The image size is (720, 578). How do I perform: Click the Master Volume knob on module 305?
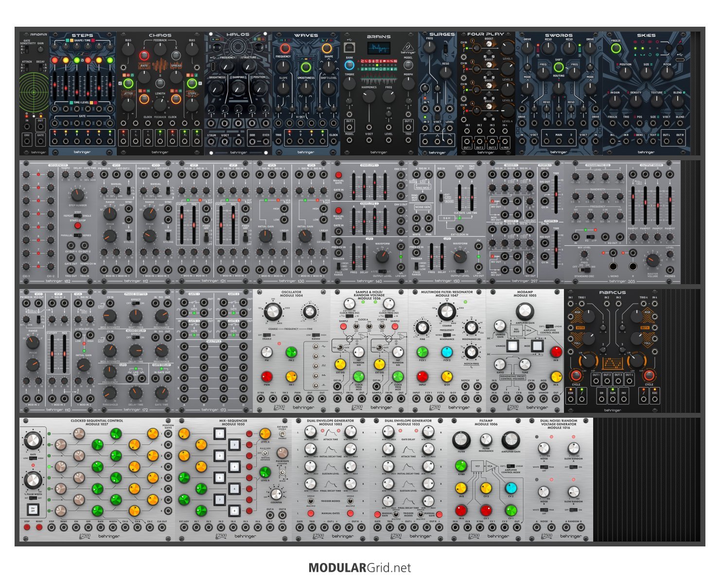pyautogui.click(x=652, y=260)
